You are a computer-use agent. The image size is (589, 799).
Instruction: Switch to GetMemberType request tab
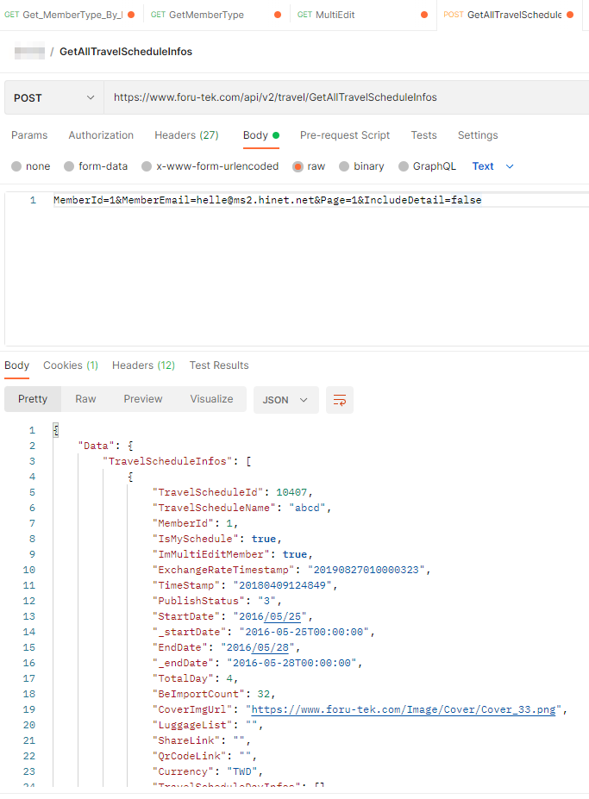point(216,15)
